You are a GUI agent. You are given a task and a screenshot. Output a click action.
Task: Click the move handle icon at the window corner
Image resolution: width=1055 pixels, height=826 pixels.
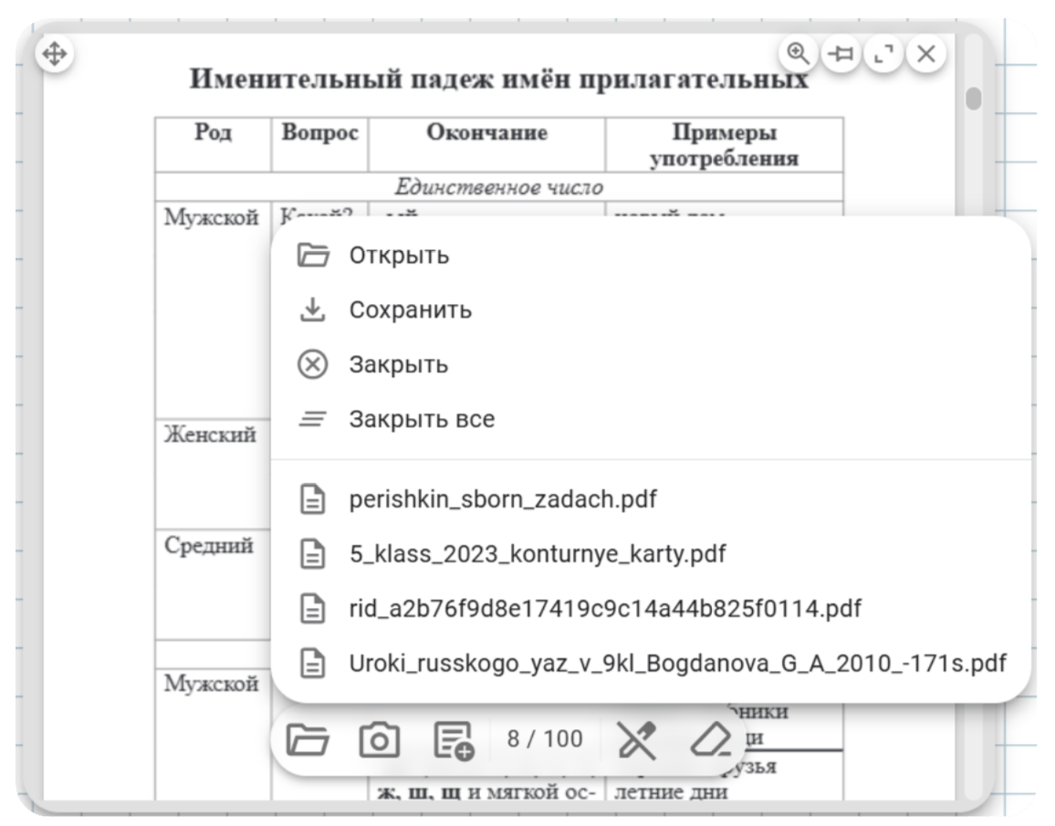coord(55,53)
